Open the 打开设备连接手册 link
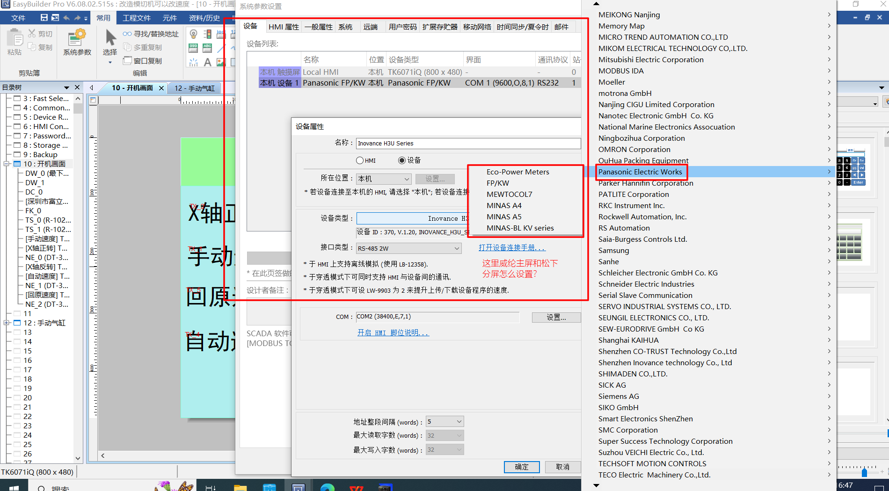Screen dimensions: 889x491 pyautogui.click(x=512, y=248)
